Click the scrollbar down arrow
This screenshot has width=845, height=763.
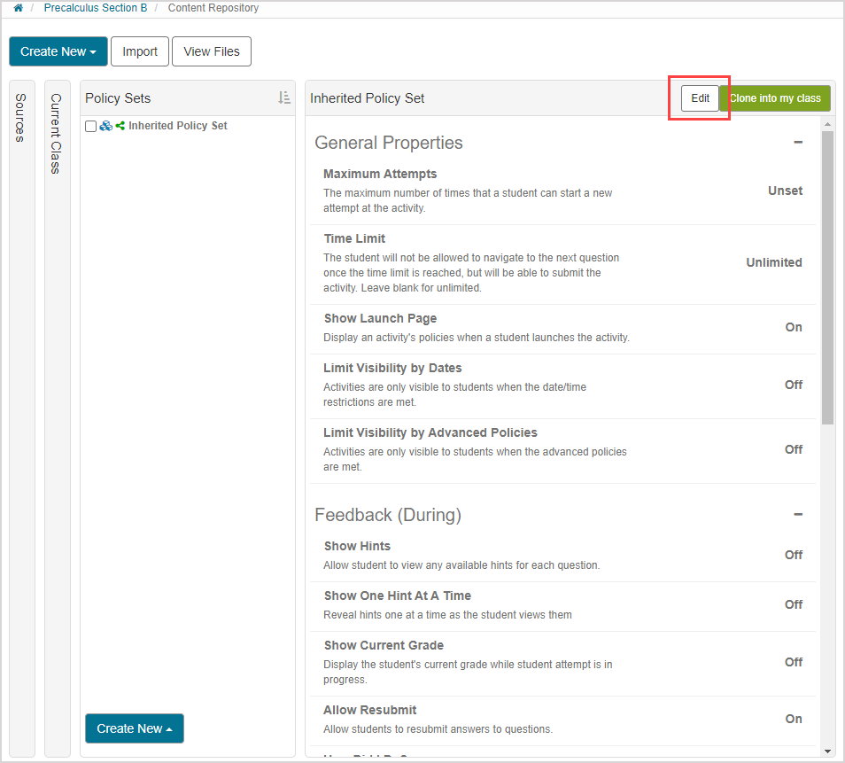click(x=827, y=751)
